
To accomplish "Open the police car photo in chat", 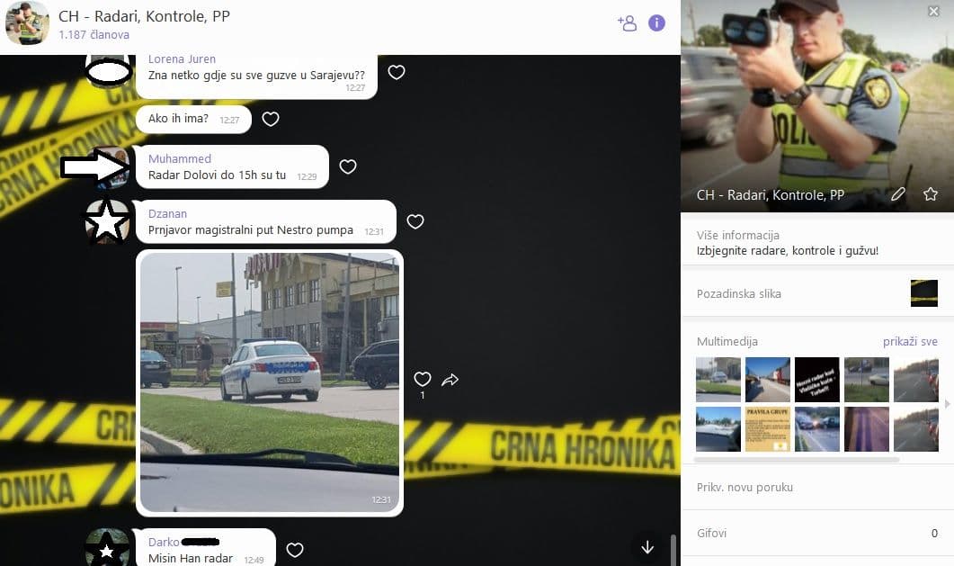I will (x=270, y=382).
